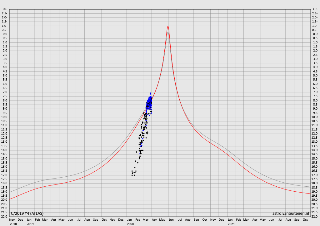This screenshot has height=226, width=320.
Task: Click the 0.0 value on the left axis
Action: [5, 34]
